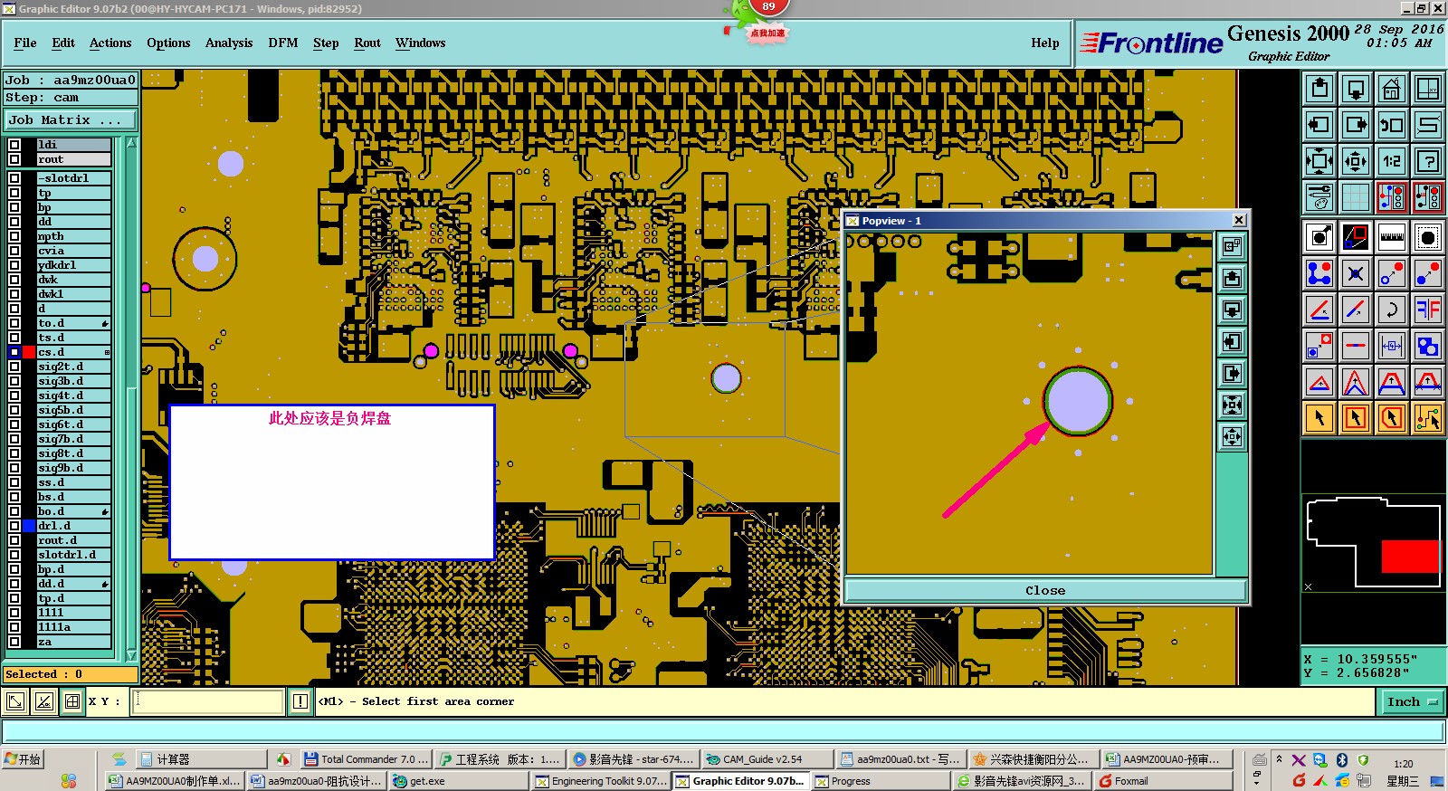Select the plain arrow single-select tool
This screenshot has height=791, width=1448.
pyautogui.click(x=1319, y=418)
